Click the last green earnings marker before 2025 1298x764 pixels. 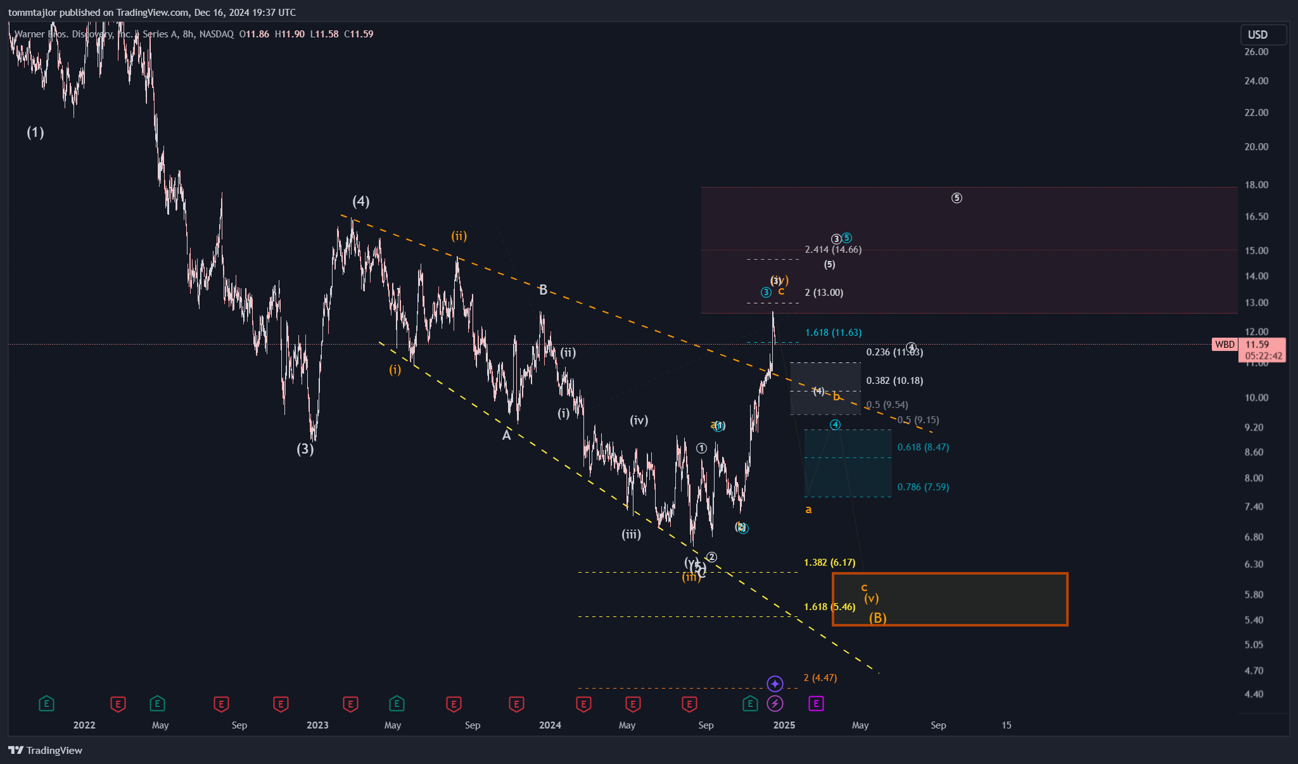(750, 703)
